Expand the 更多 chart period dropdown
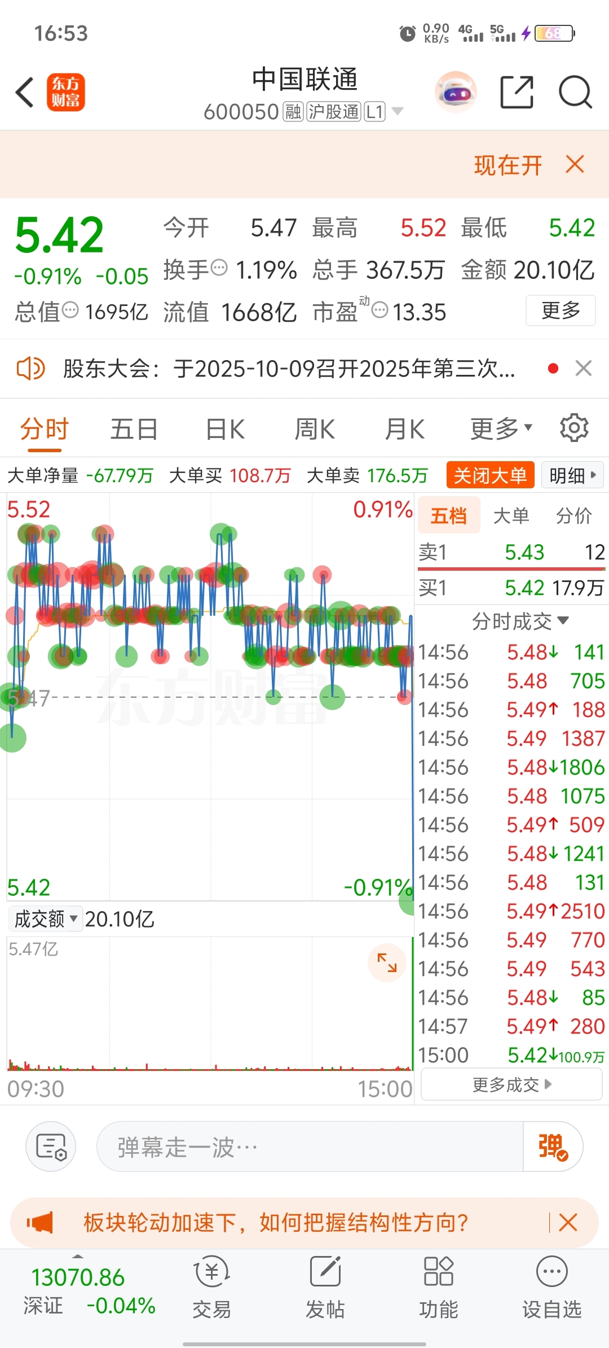The height and width of the screenshot is (1348, 609). click(501, 430)
